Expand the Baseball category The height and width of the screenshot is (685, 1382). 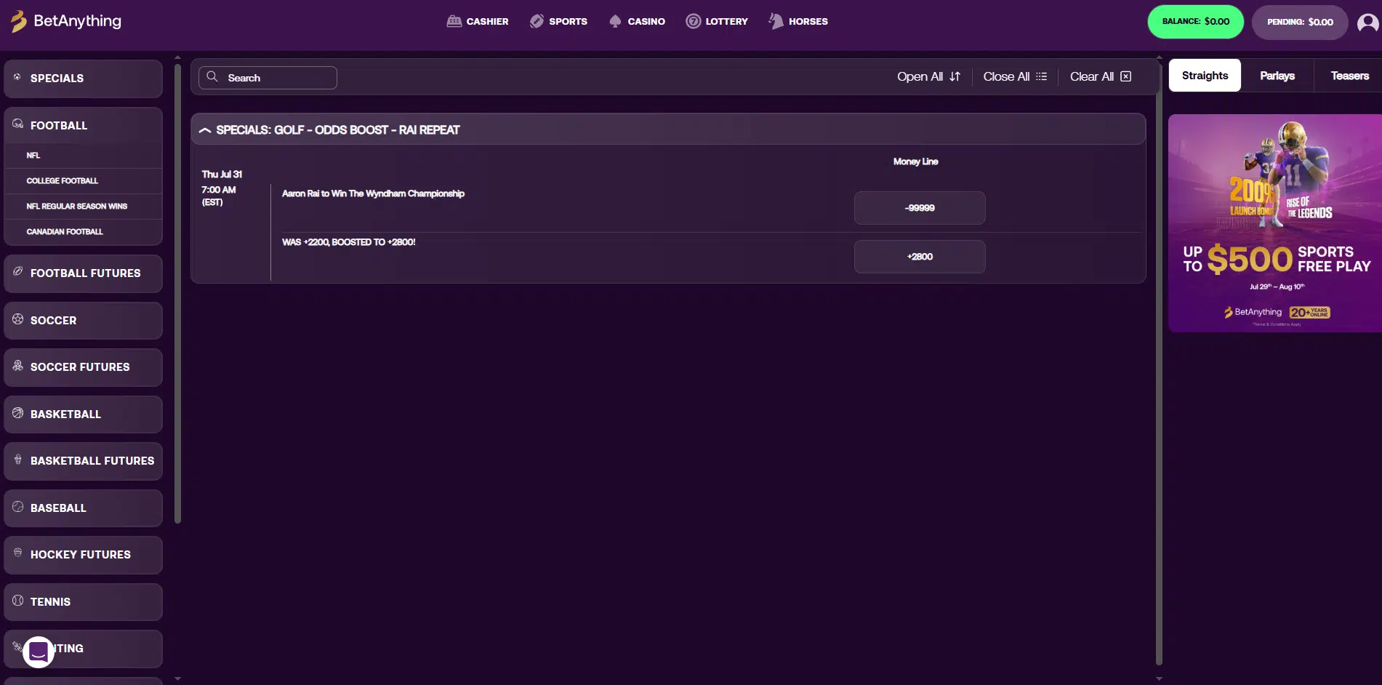83,508
